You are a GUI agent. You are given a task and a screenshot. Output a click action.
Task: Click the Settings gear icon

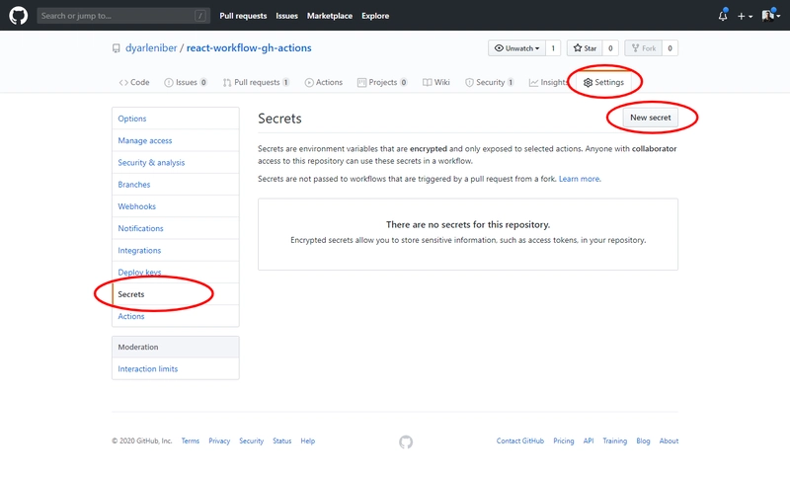tap(588, 83)
